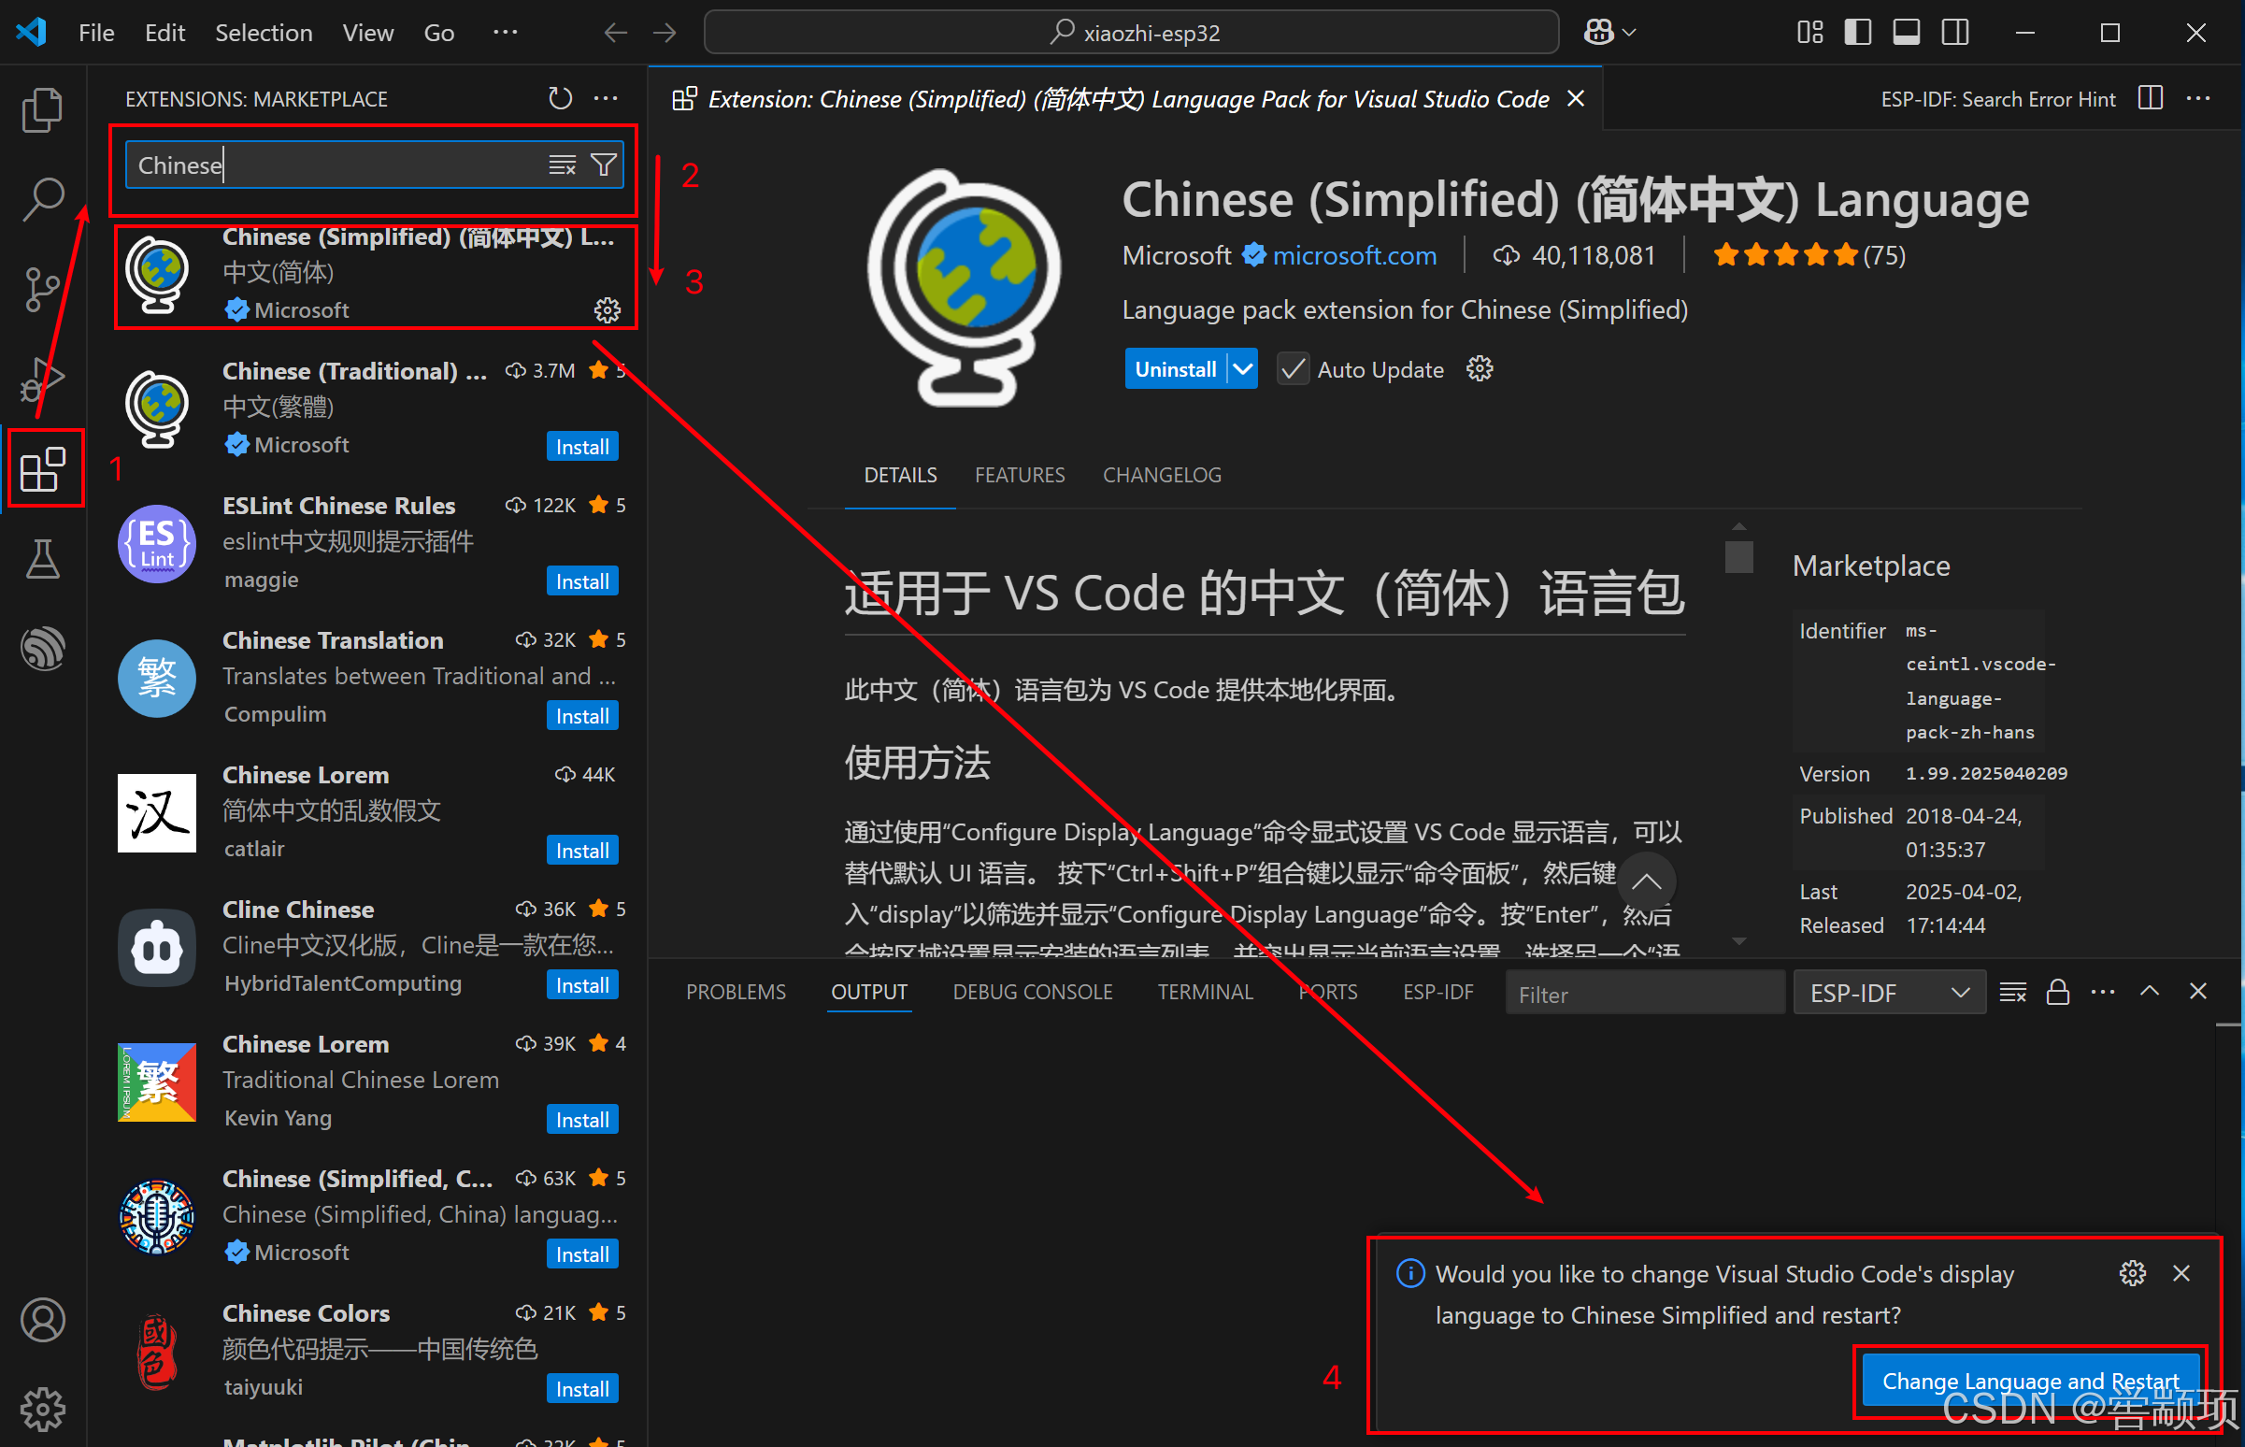The height and width of the screenshot is (1447, 2245).
Task: Refresh the extensions marketplace list
Action: pyautogui.click(x=560, y=99)
